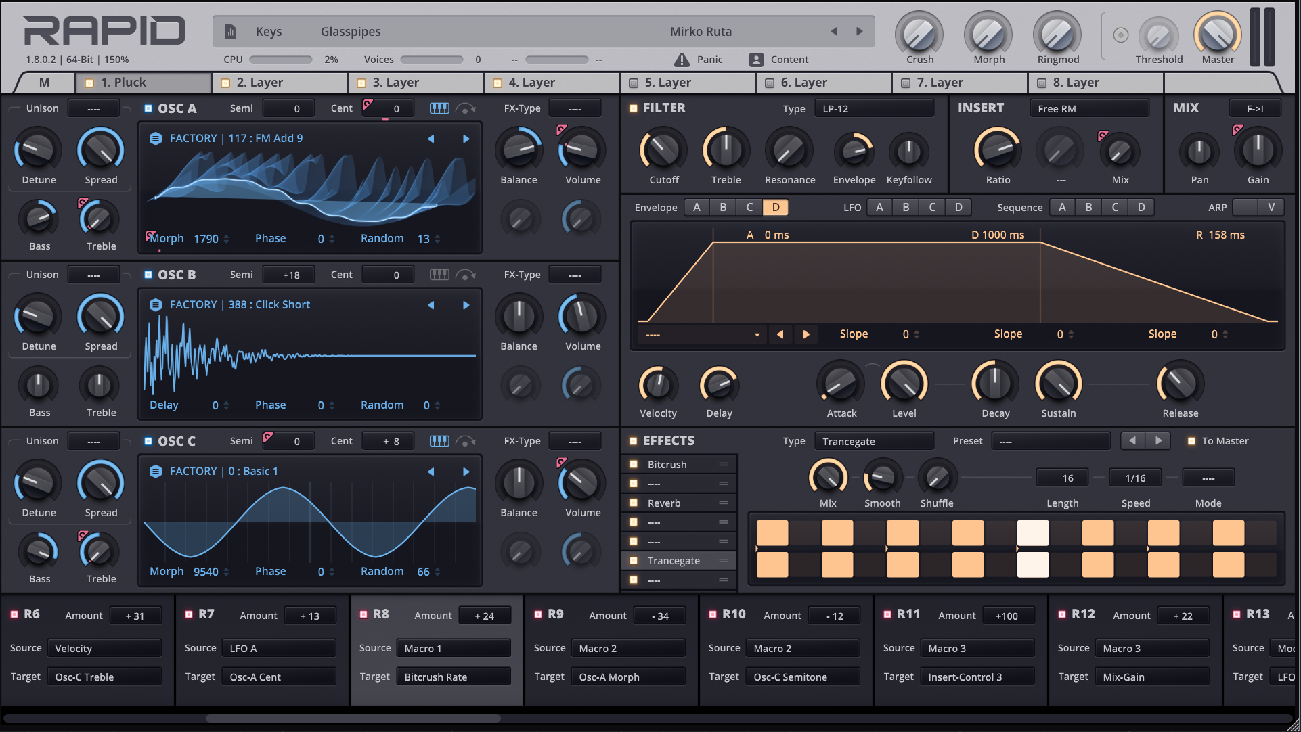Open the INSERT Free RM dropdown
Viewport: 1301px width, 732px height.
pyautogui.click(x=1090, y=108)
